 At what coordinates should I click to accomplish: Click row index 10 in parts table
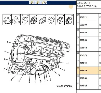click(x=78, y=83)
